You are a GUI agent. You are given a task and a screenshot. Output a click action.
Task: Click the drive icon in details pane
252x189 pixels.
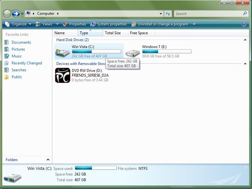coord(13,178)
